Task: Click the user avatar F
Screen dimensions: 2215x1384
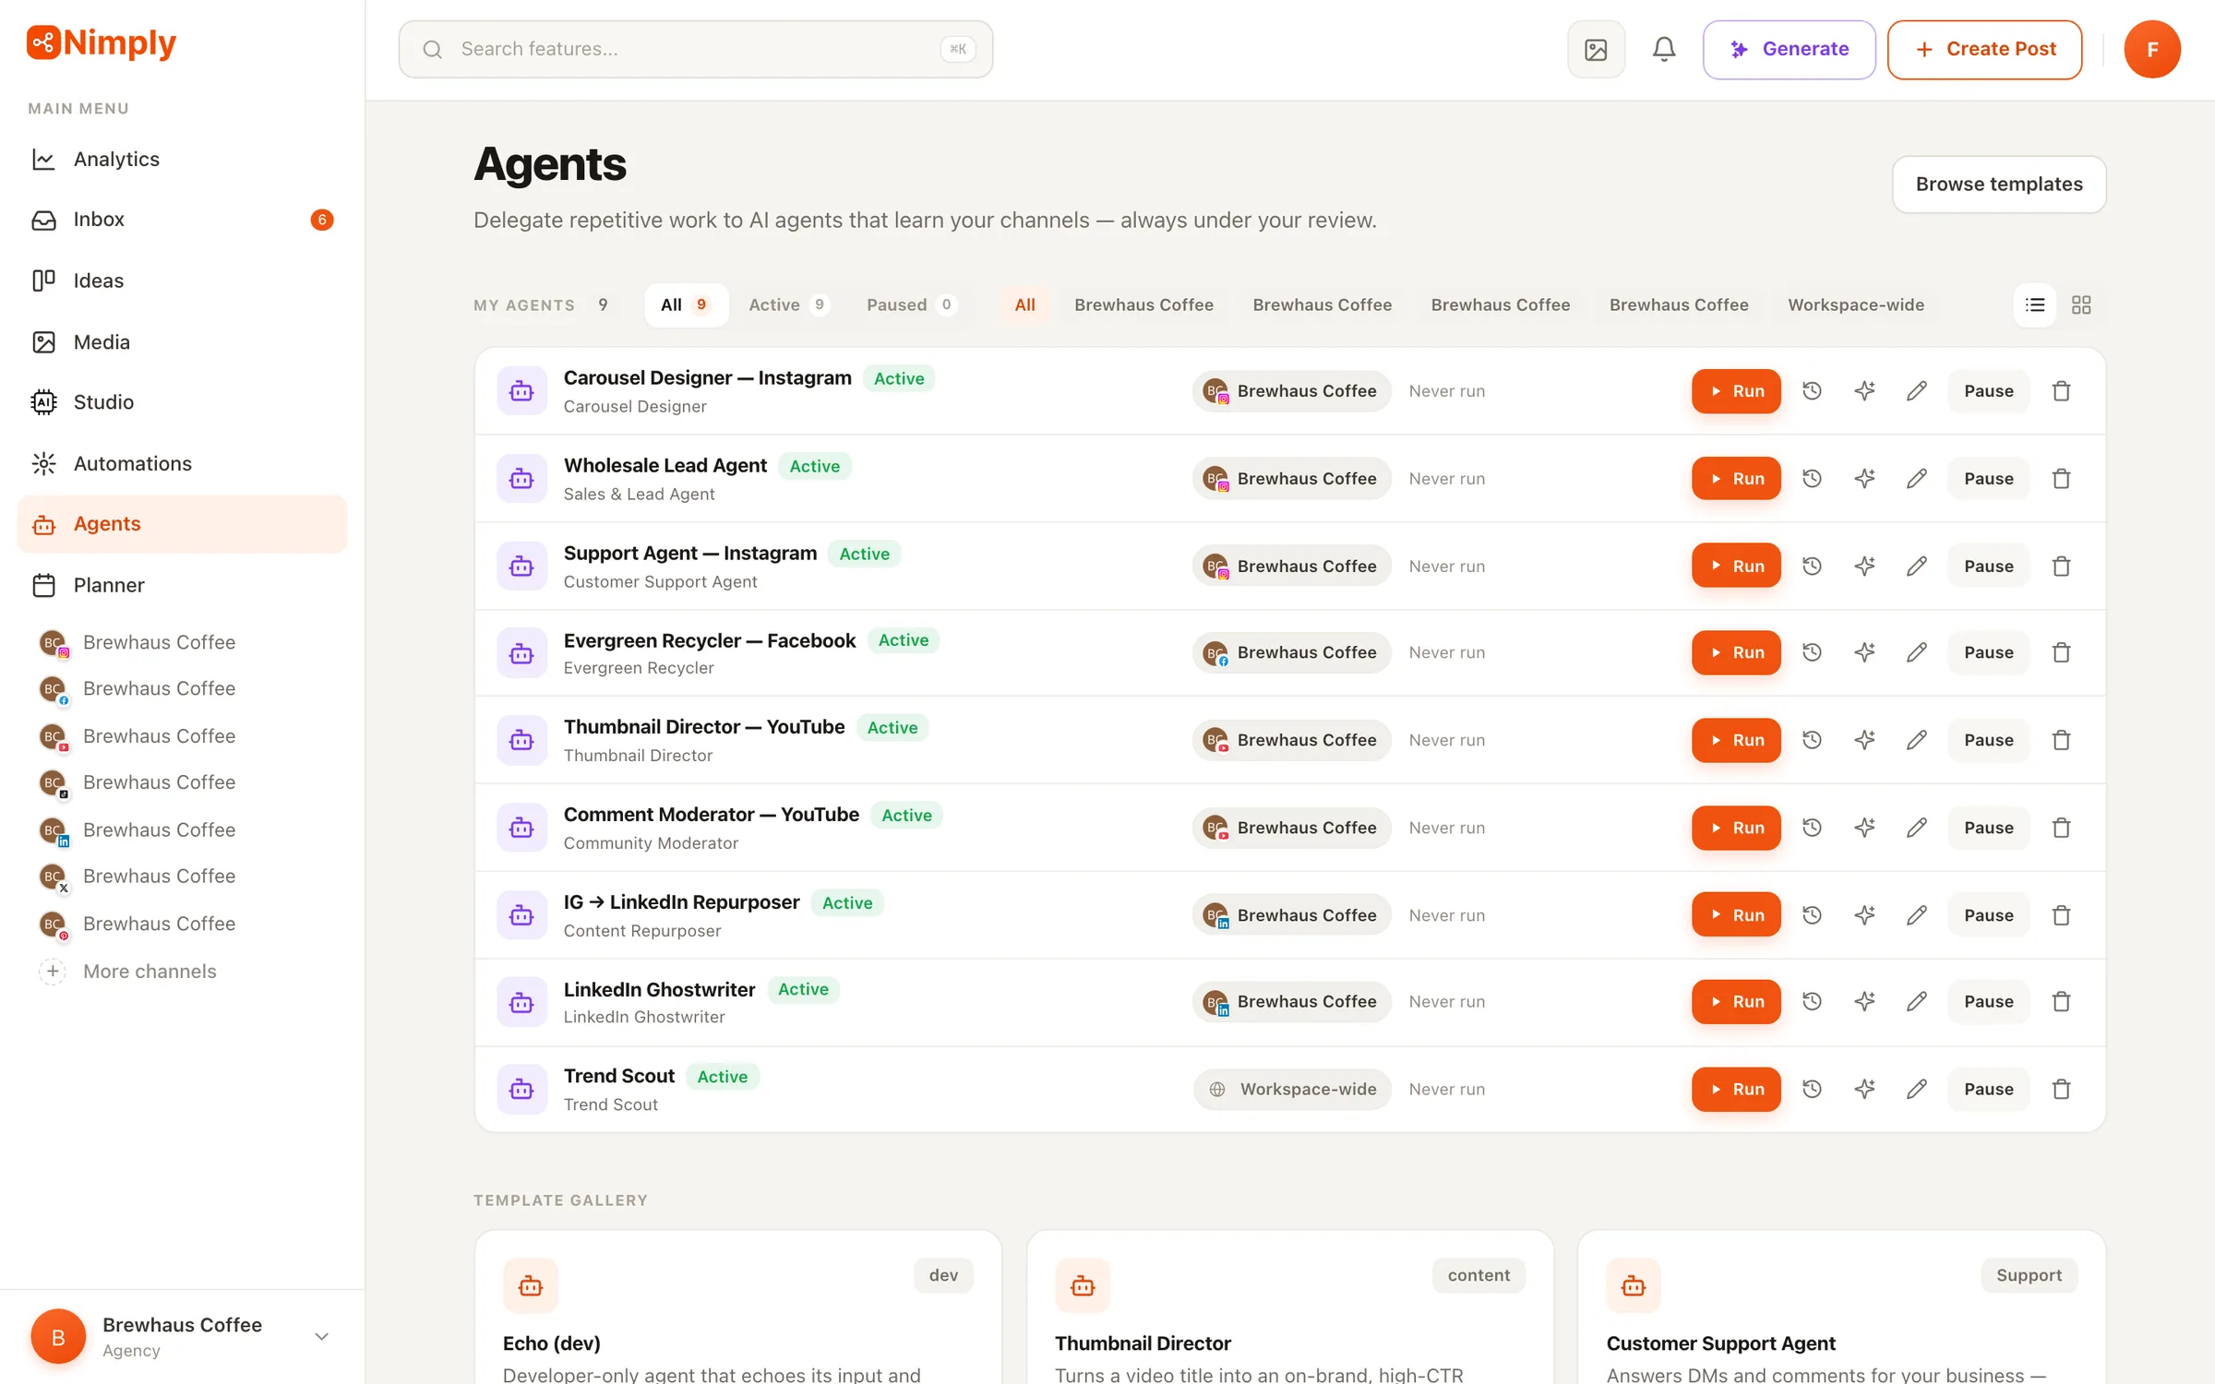Action: coord(2151,49)
